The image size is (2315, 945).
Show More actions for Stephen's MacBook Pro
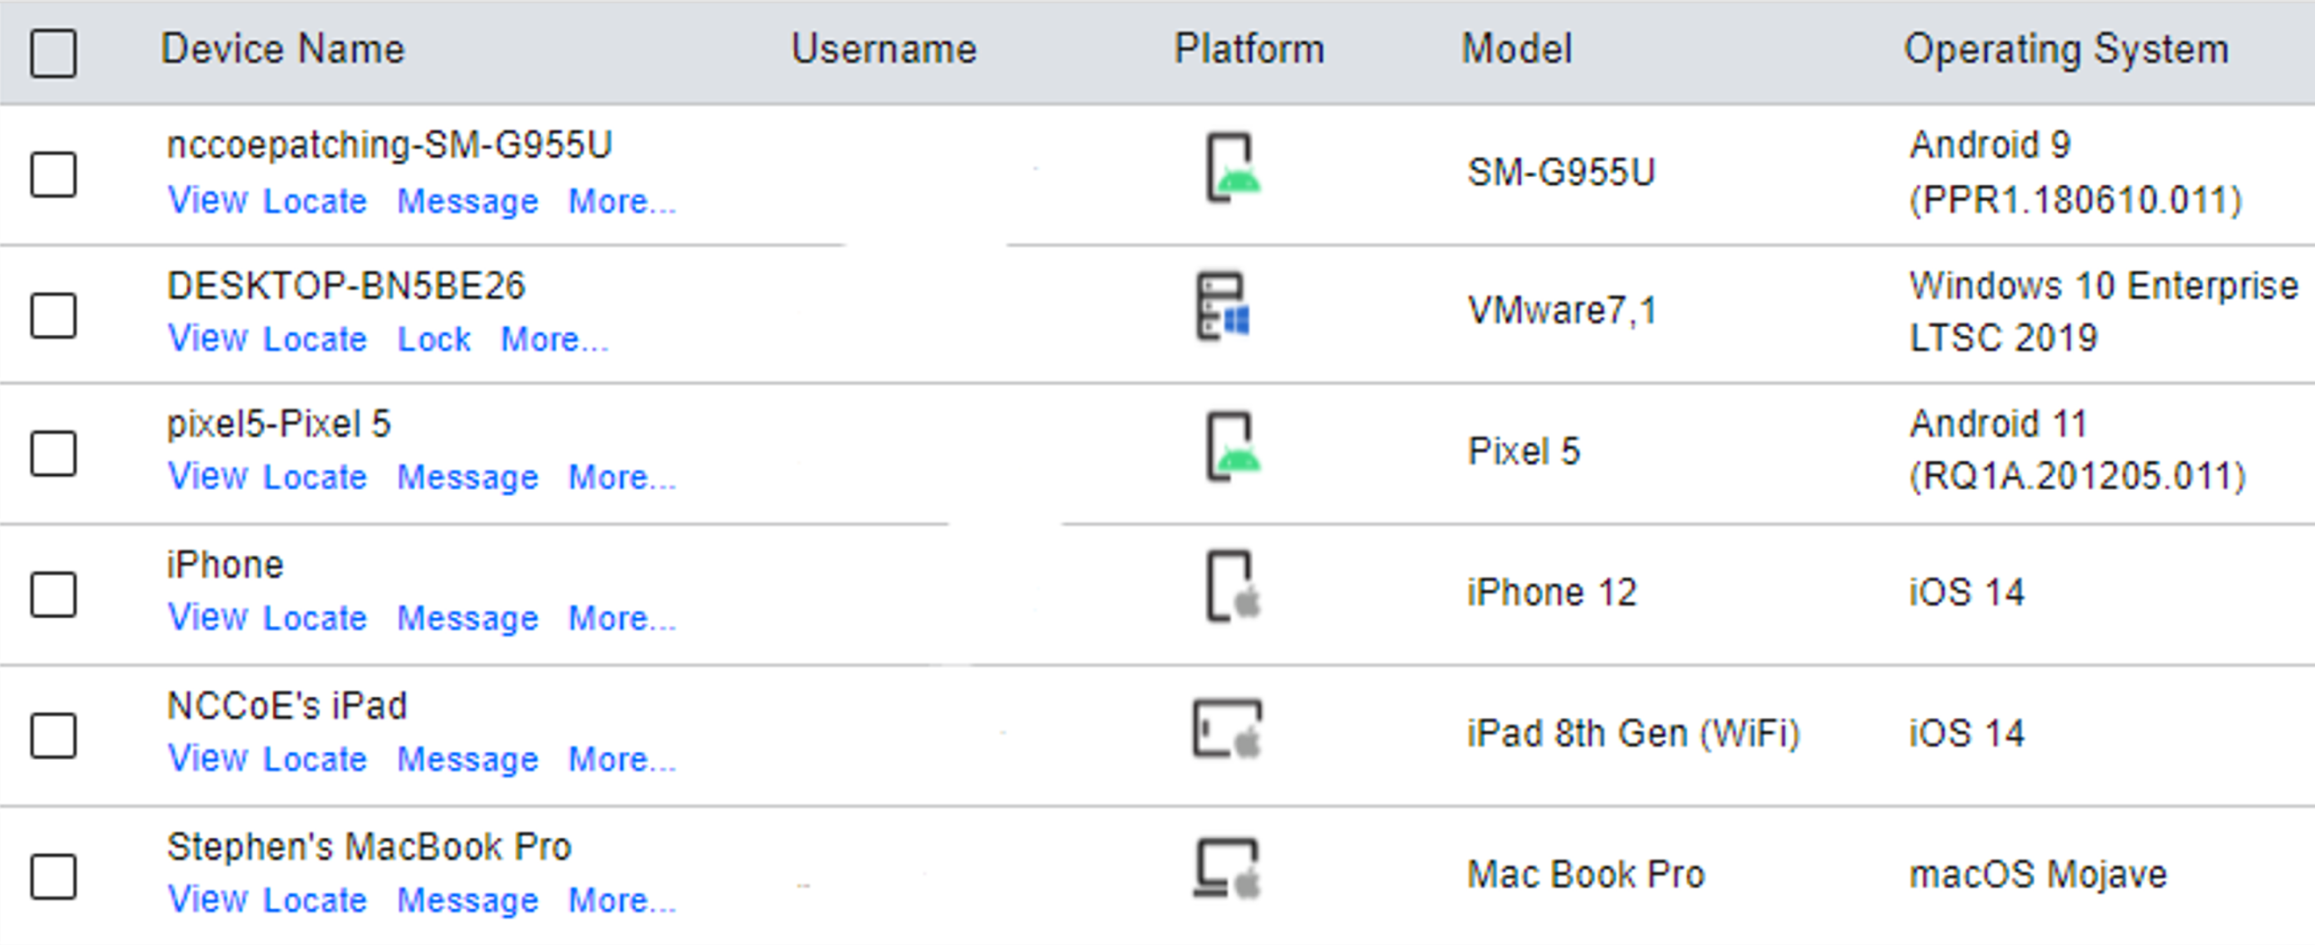click(622, 901)
